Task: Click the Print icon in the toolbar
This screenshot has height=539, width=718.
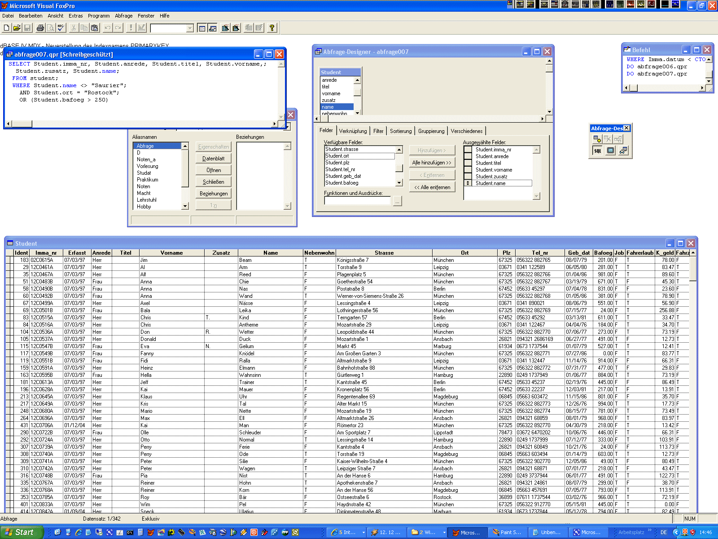Action: [40, 28]
